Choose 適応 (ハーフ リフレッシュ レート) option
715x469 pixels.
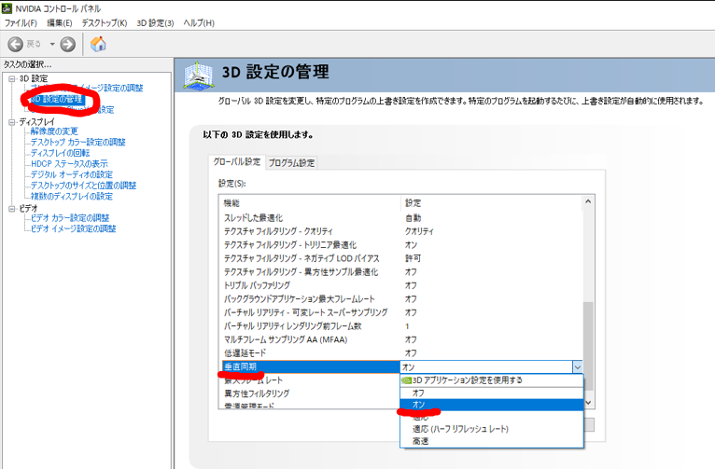pyautogui.click(x=492, y=429)
